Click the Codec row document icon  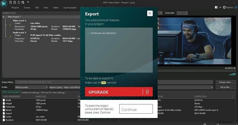point(4,117)
